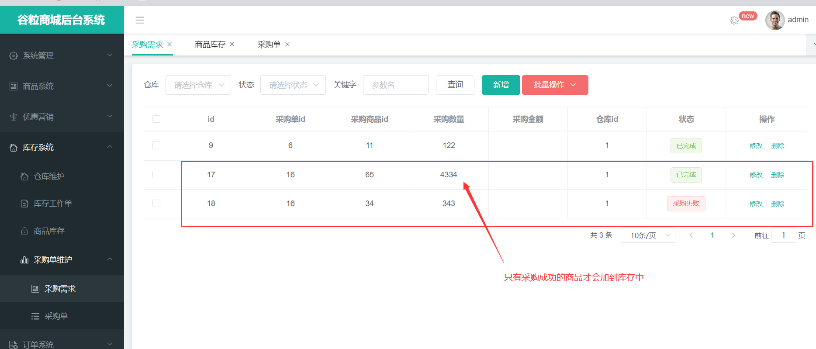The image size is (816, 349).
Task: Click the 库存工作单 document icon
Action: pos(24,204)
